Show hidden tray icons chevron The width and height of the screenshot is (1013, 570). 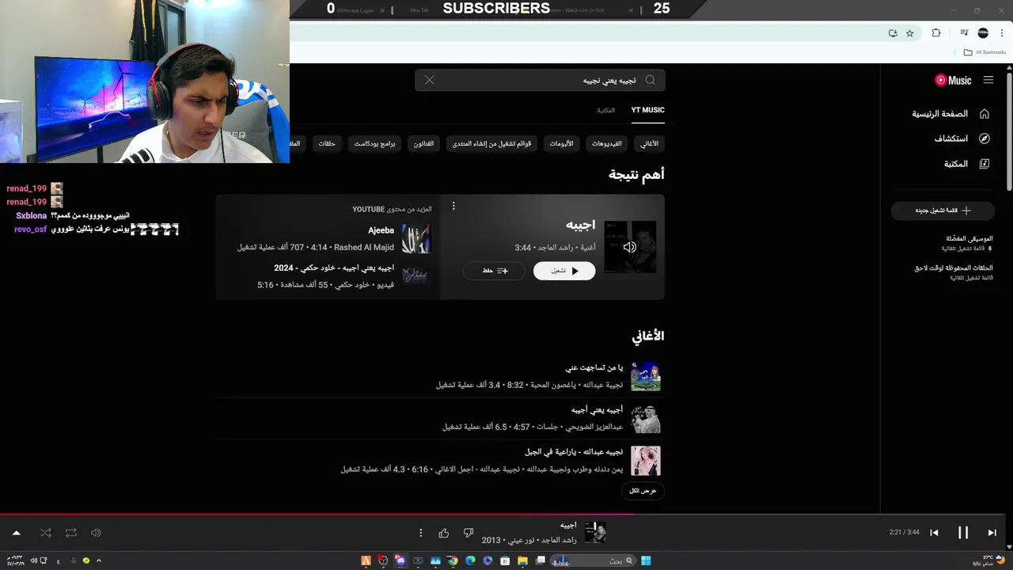[x=98, y=560]
